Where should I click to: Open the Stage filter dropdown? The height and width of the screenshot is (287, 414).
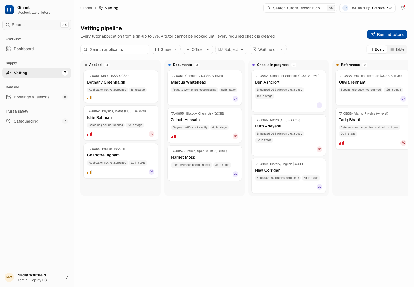pos(166,49)
